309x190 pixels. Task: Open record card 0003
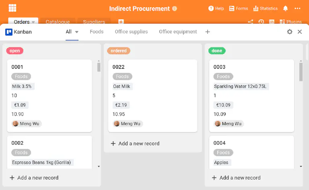pos(251,96)
